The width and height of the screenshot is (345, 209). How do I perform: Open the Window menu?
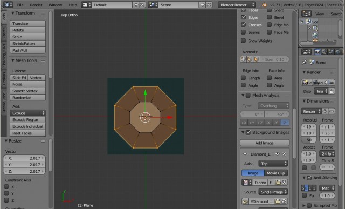pos(55,5)
